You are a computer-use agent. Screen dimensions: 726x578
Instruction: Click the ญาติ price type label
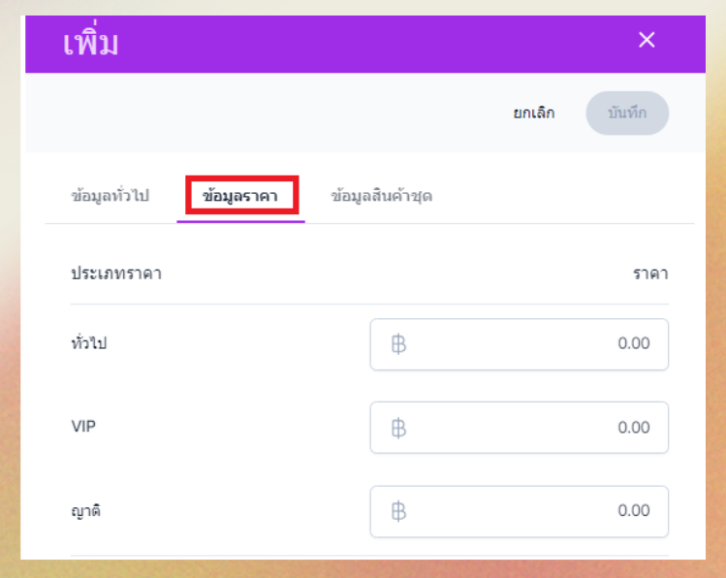coord(85,510)
